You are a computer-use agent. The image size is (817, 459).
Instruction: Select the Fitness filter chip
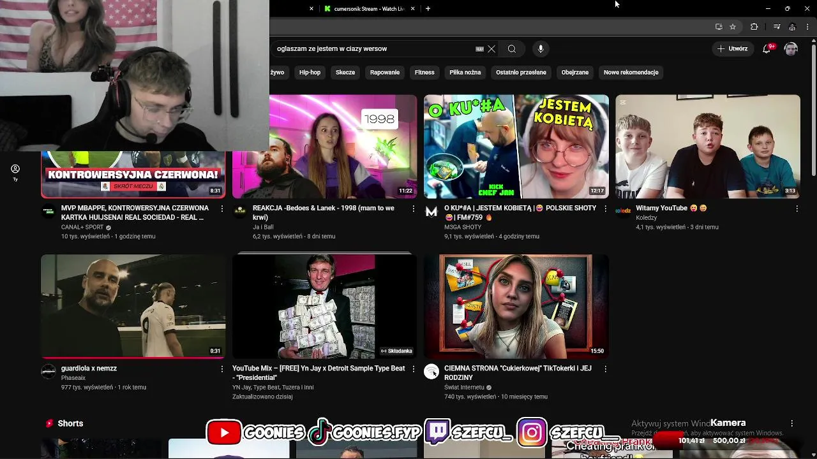(424, 73)
